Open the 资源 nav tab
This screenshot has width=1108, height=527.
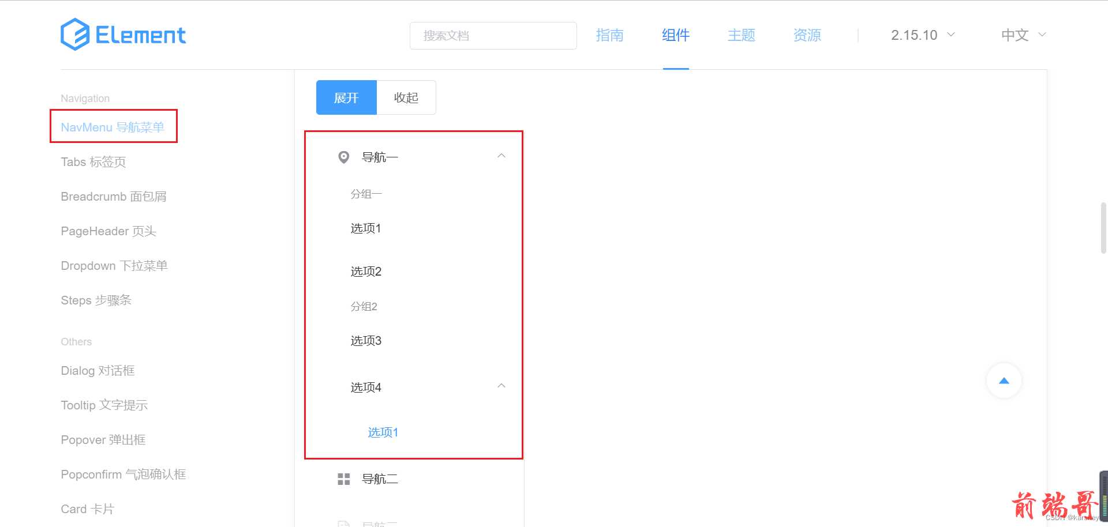807,35
